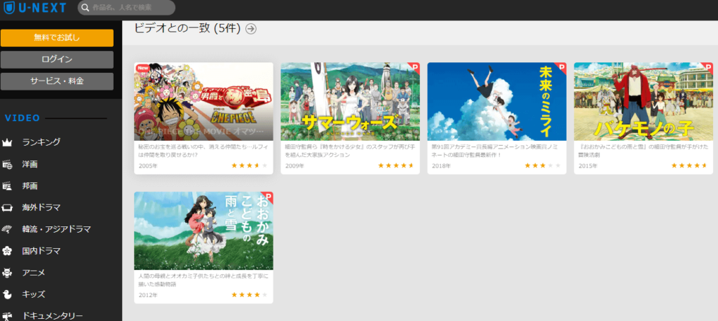The image size is (718, 321).
Task: Click the U-NEXT shield logo icon
Action: coord(8,7)
